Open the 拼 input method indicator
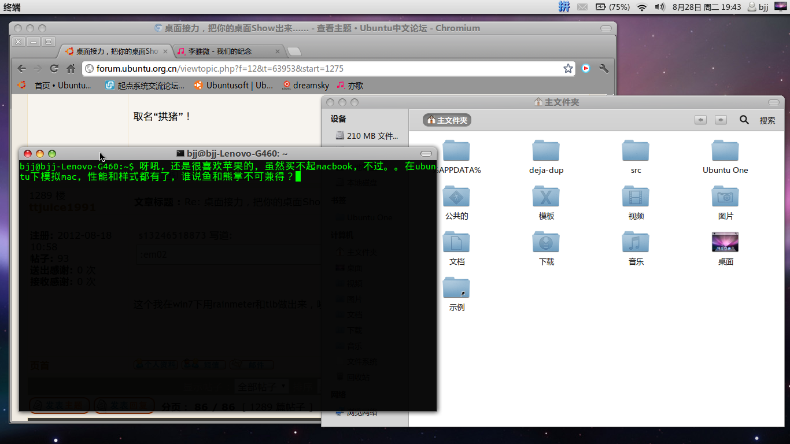 [564, 7]
